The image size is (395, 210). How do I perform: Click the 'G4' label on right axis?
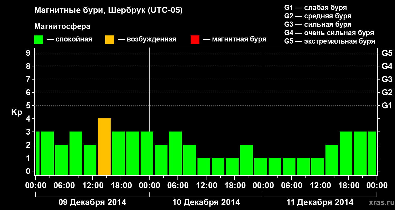[387, 66]
